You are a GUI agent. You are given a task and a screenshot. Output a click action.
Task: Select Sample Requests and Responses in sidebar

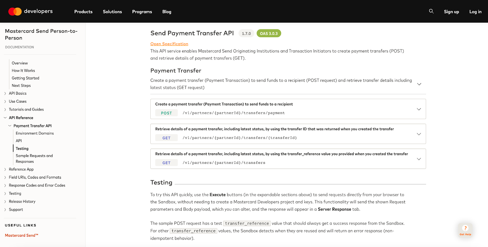coord(34,158)
